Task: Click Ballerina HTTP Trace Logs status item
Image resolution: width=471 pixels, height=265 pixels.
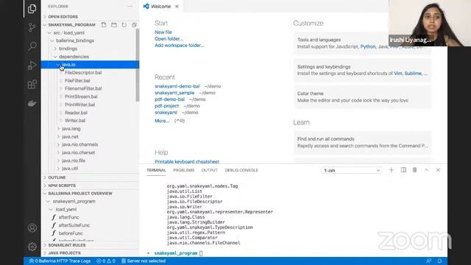Action: point(60,261)
